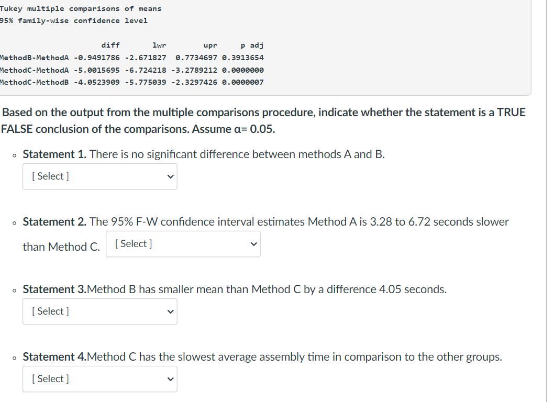554x402 pixels.
Task: Click Statement 4 about slowest assembly time
Action: click(262, 356)
